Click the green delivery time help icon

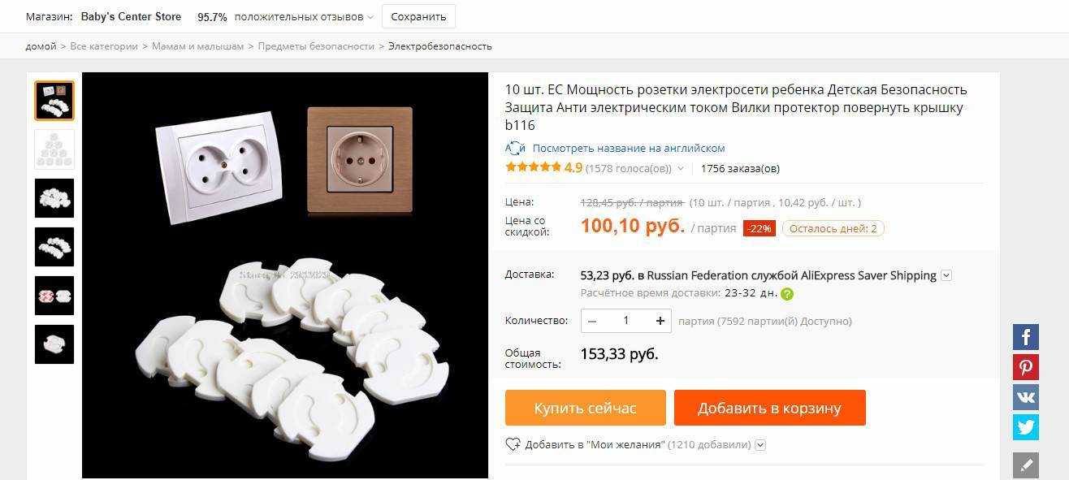[787, 294]
